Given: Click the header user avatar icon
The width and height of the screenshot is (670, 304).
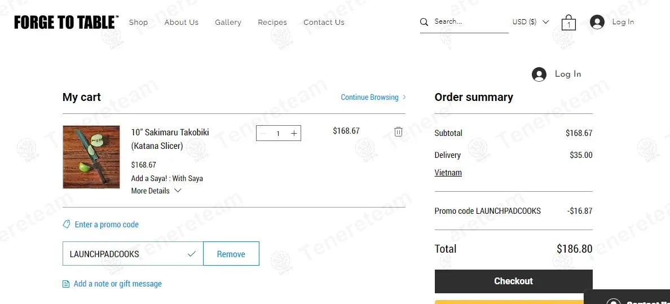Looking at the screenshot, I should pyautogui.click(x=597, y=22).
